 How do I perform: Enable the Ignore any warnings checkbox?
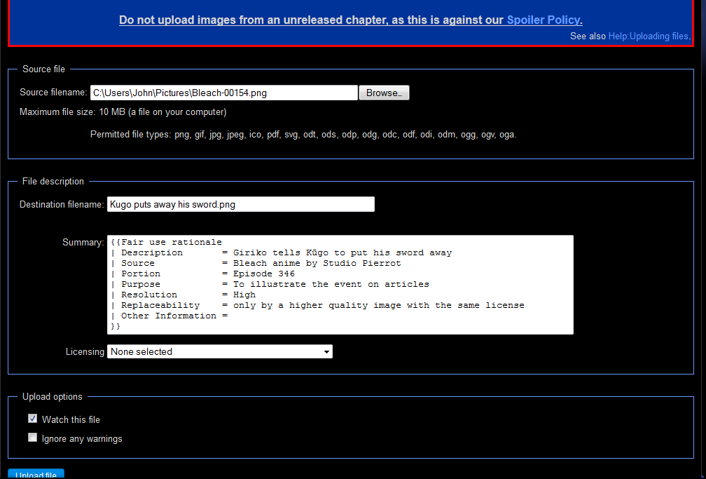click(32, 438)
